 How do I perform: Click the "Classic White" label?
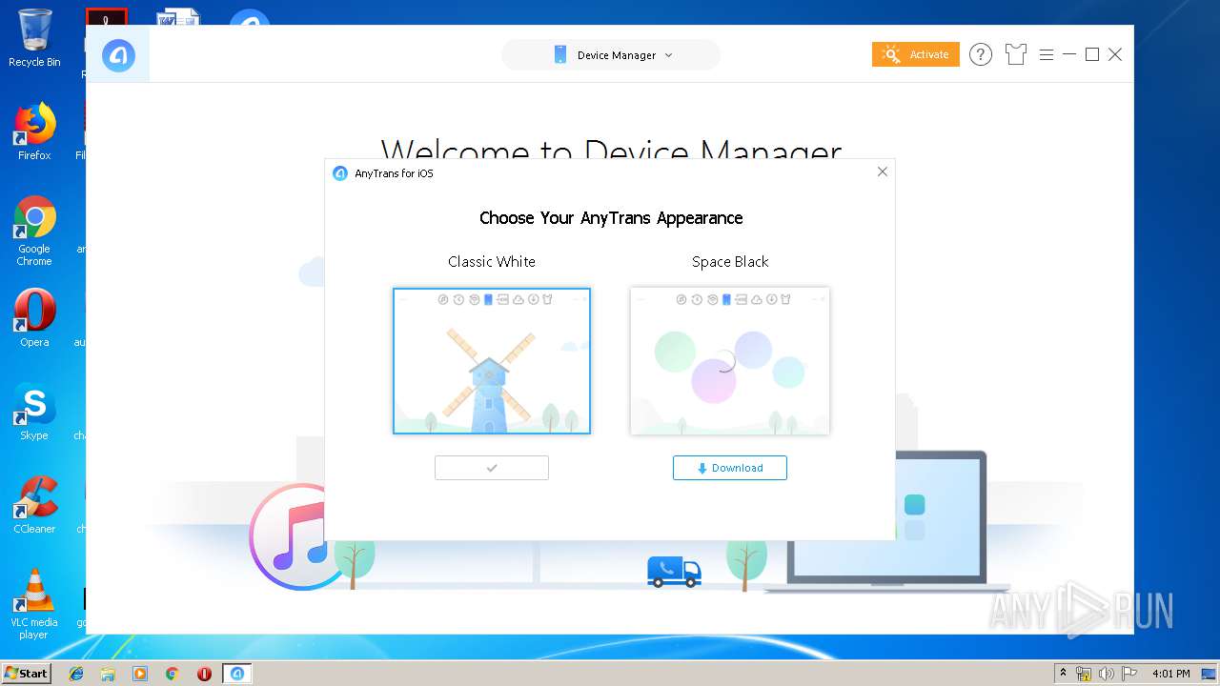492,262
